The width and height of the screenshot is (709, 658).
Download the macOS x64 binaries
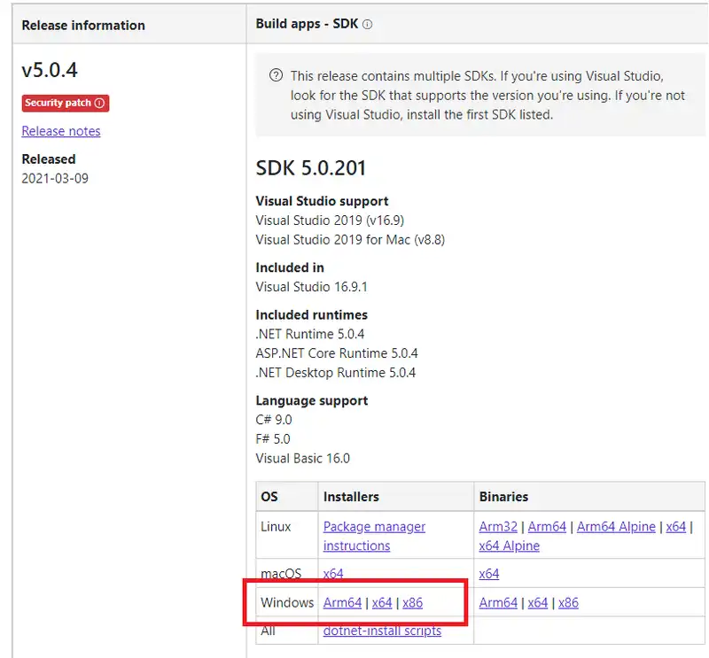click(x=489, y=574)
